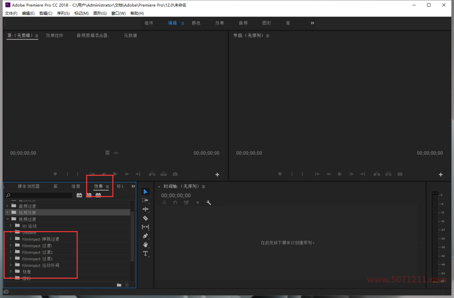Switch to the 颜色 workspace tab

[196, 23]
